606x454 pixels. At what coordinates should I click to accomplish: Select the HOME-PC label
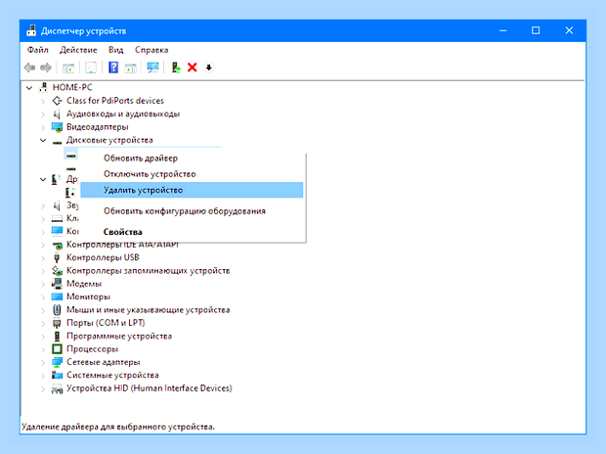[x=72, y=87]
